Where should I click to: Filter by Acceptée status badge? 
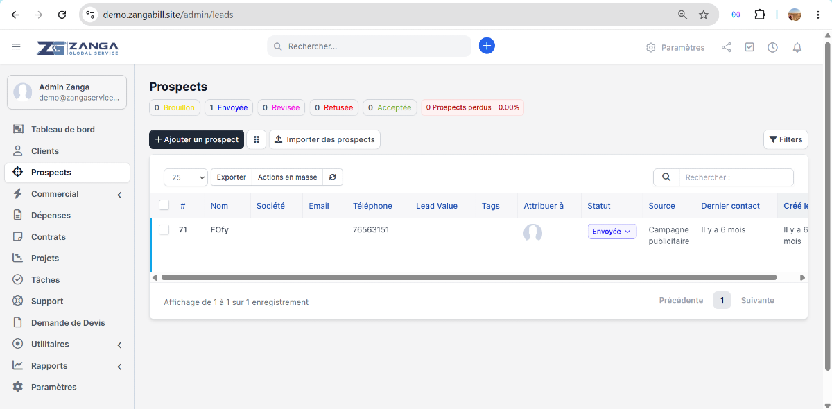click(x=390, y=107)
